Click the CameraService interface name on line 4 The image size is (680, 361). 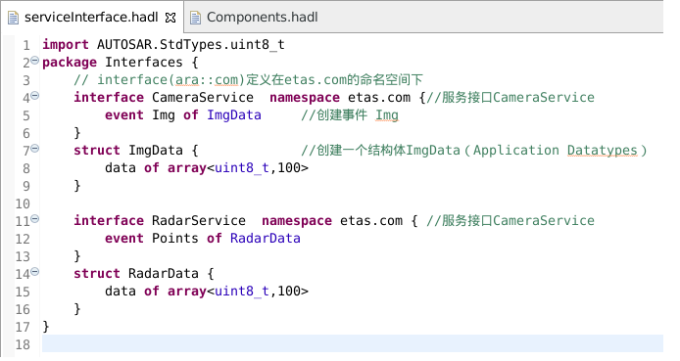203,98
